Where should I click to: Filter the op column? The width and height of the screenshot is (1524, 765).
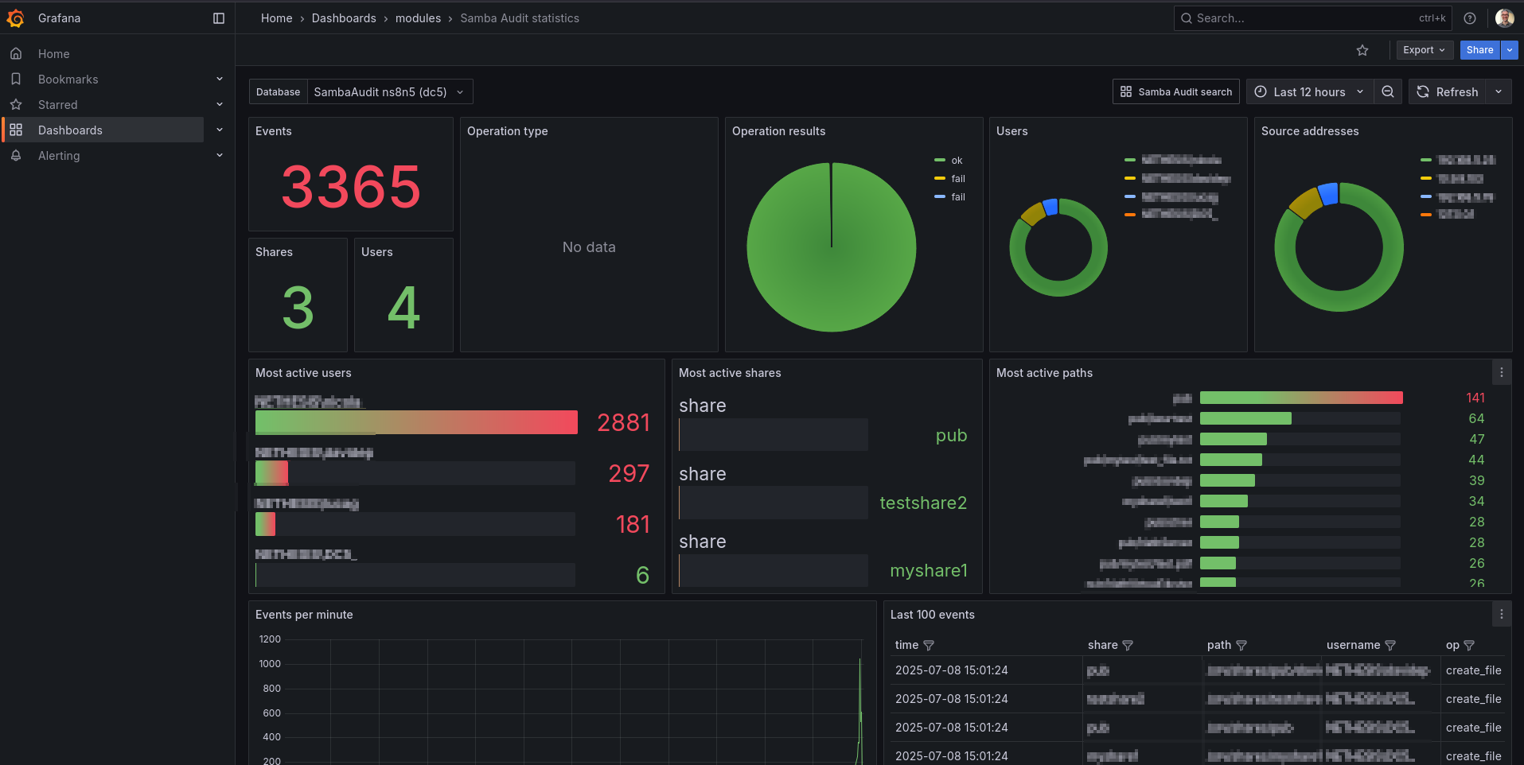click(1469, 646)
